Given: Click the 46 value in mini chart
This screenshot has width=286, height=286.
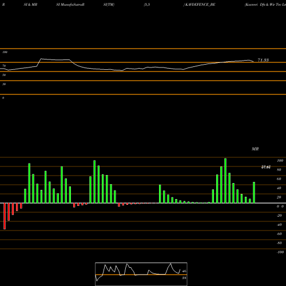Looking at the screenshot, I should (184, 271).
